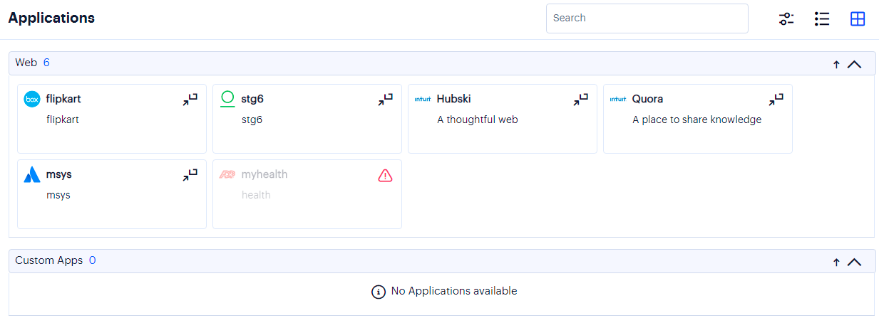Click the flipkart box logo
Image resolution: width=879 pixels, height=318 pixels.
pyautogui.click(x=32, y=100)
